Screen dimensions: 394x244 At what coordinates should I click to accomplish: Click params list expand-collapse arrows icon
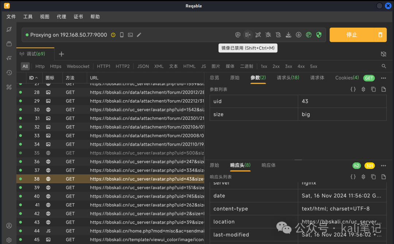coord(363,89)
